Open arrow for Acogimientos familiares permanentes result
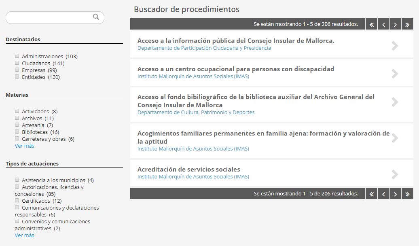The width and height of the screenshot is (419, 246). click(x=395, y=138)
